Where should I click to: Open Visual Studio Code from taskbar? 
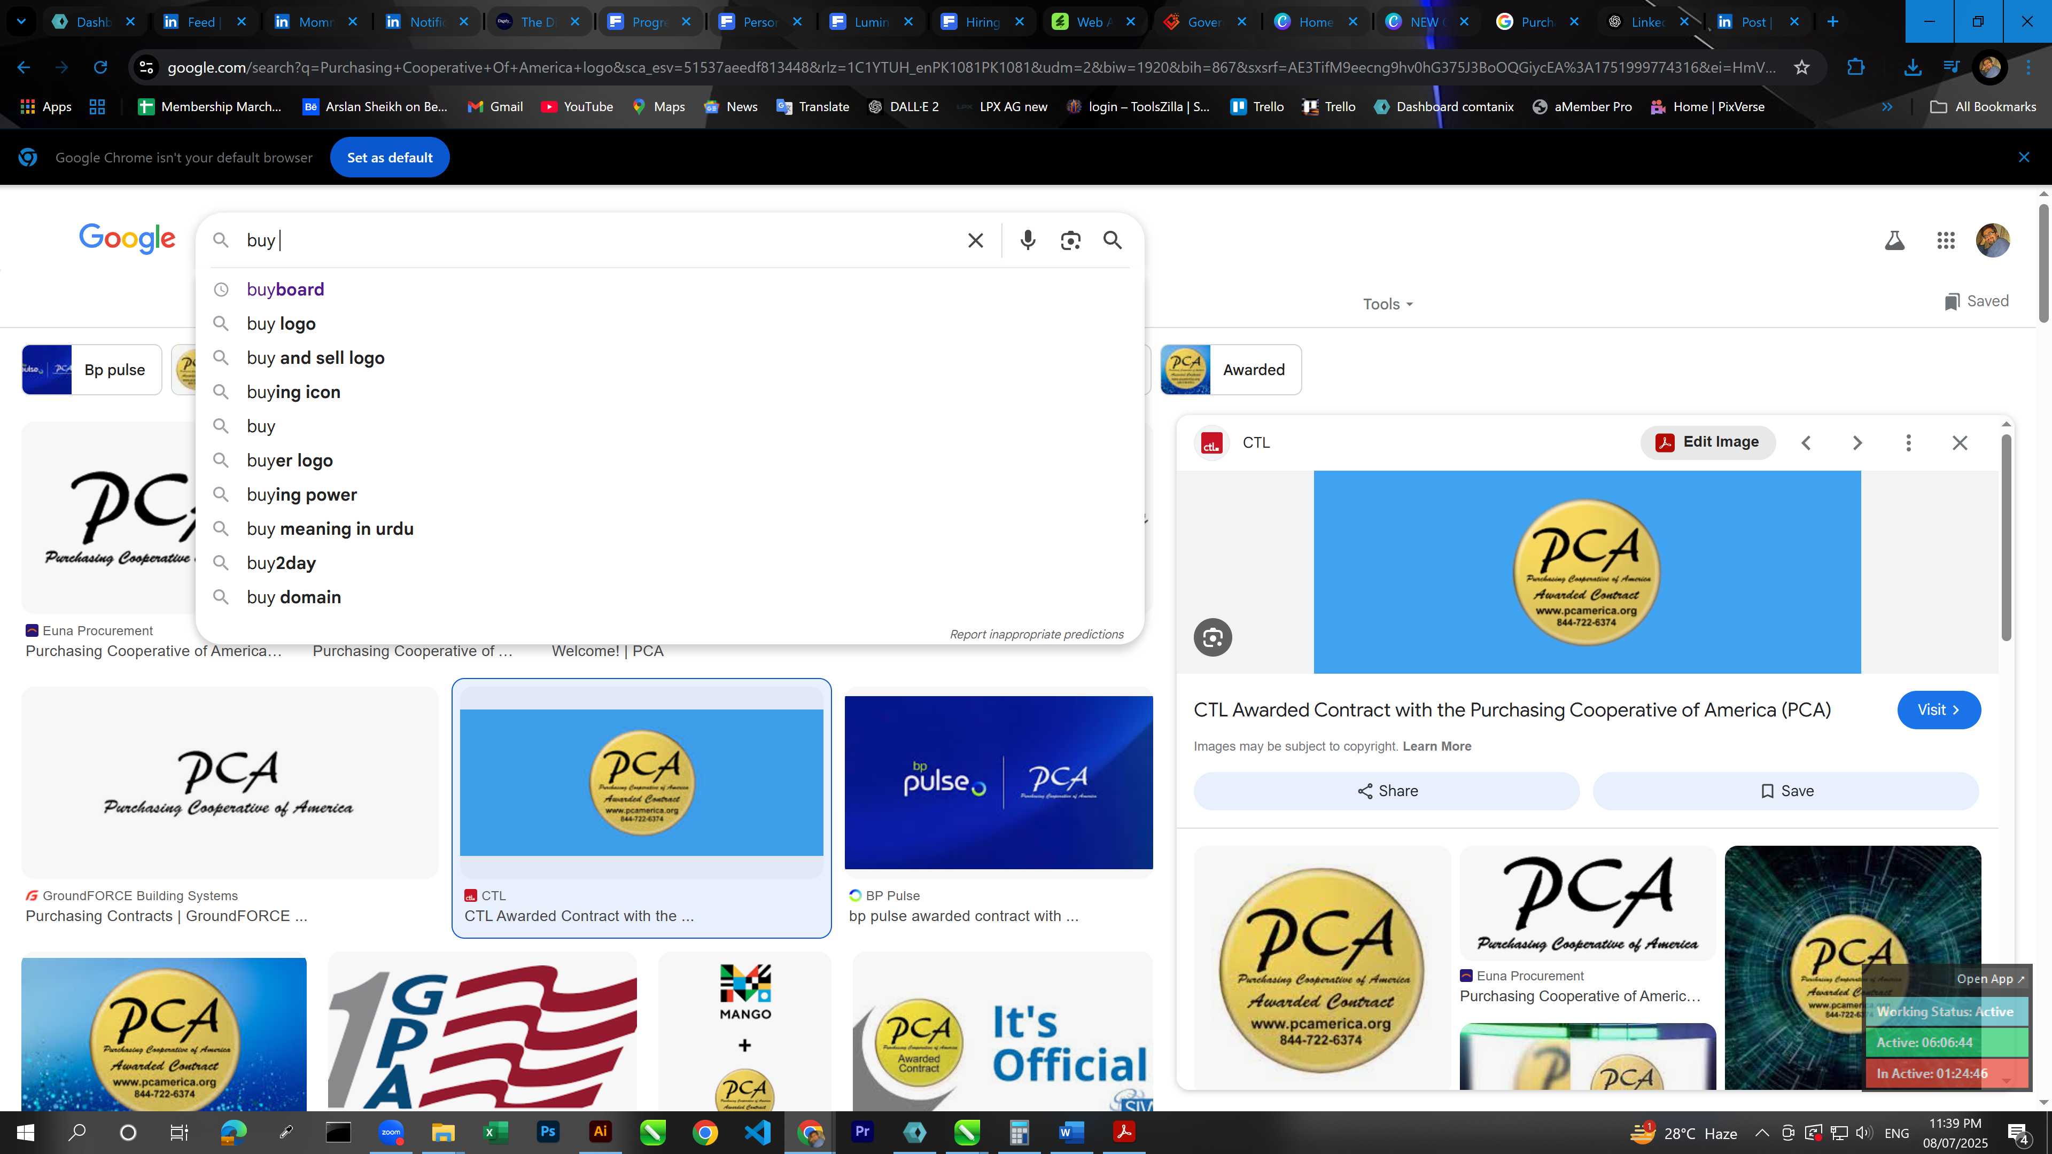coord(758,1132)
